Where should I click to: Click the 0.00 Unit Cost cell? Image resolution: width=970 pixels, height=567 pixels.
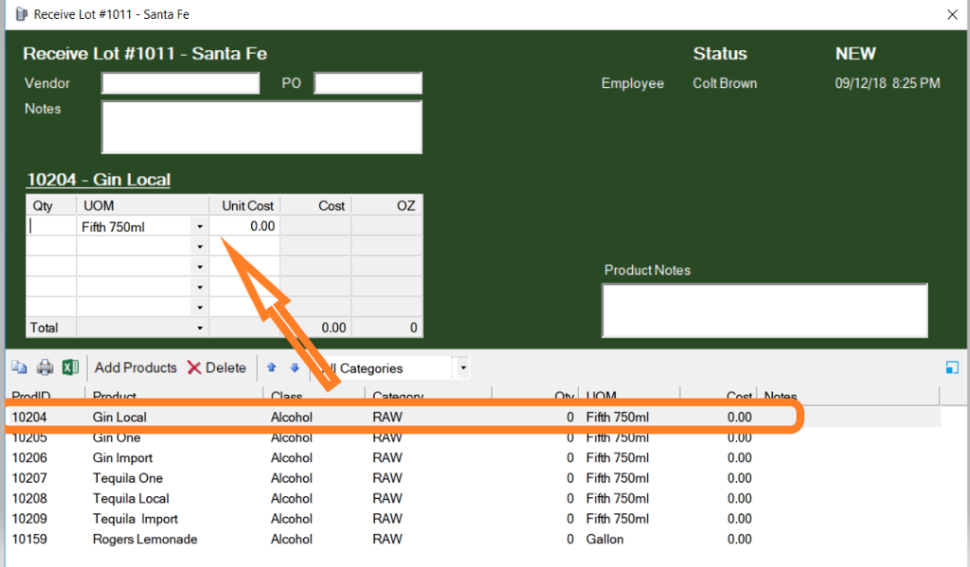(245, 227)
